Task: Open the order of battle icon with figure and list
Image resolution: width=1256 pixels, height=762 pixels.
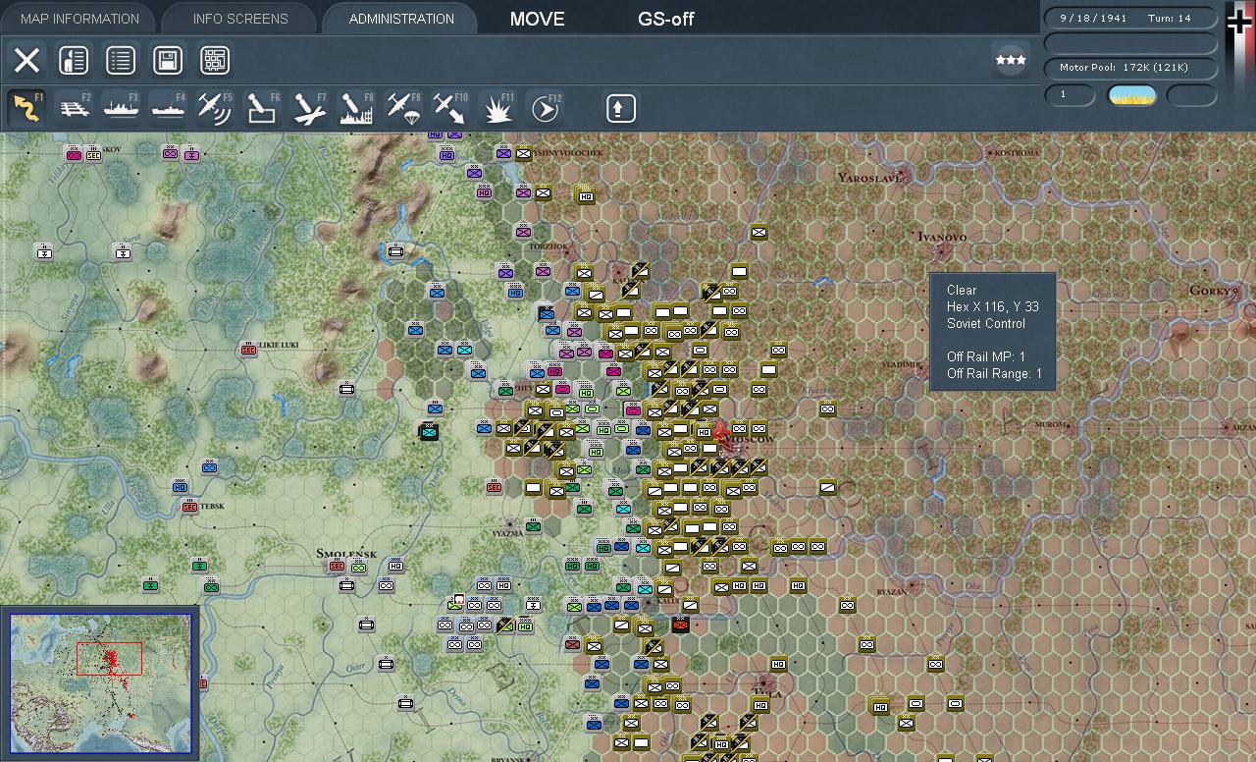Action: pos(74,61)
